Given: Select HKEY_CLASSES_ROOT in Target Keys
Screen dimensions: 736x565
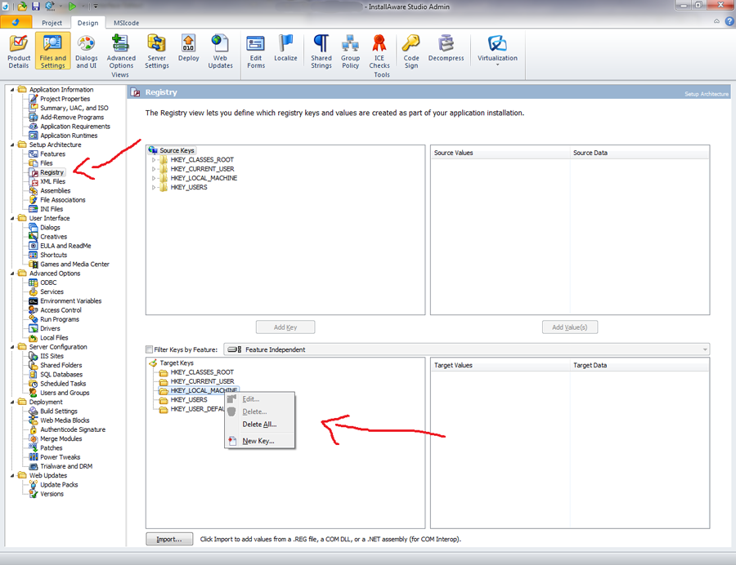Looking at the screenshot, I should click(x=202, y=372).
